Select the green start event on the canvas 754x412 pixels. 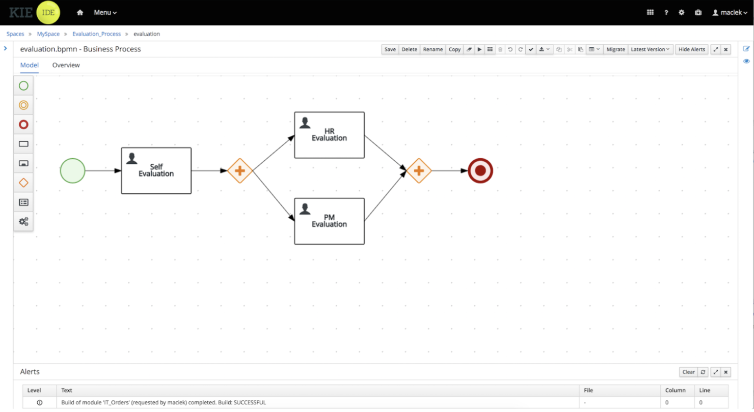73,170
